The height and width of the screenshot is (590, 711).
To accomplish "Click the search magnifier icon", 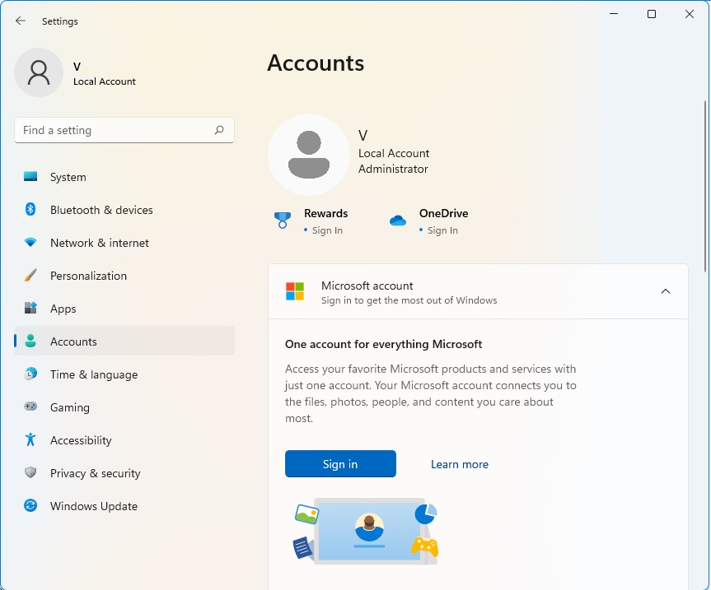I will [219, 130].
